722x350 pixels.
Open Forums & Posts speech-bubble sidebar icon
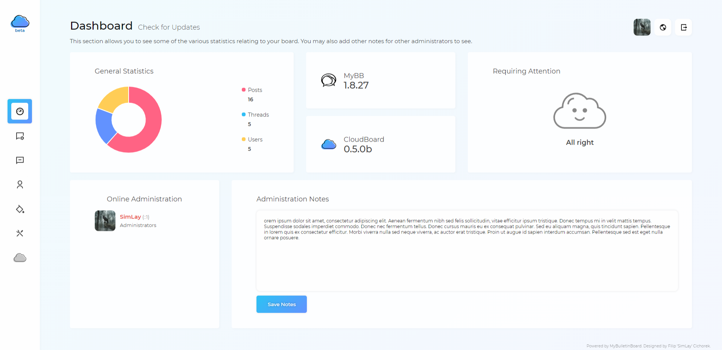(20, 160)
